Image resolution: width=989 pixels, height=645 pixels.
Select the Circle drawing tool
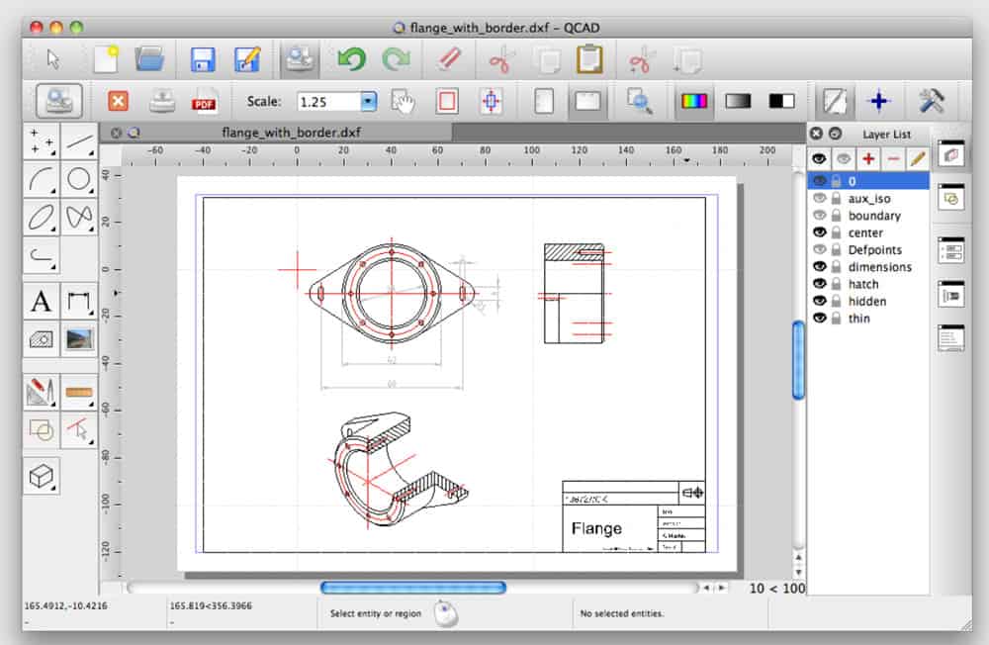click(x=79, y=179)
